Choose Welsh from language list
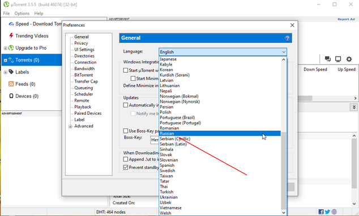 [220, 213]
